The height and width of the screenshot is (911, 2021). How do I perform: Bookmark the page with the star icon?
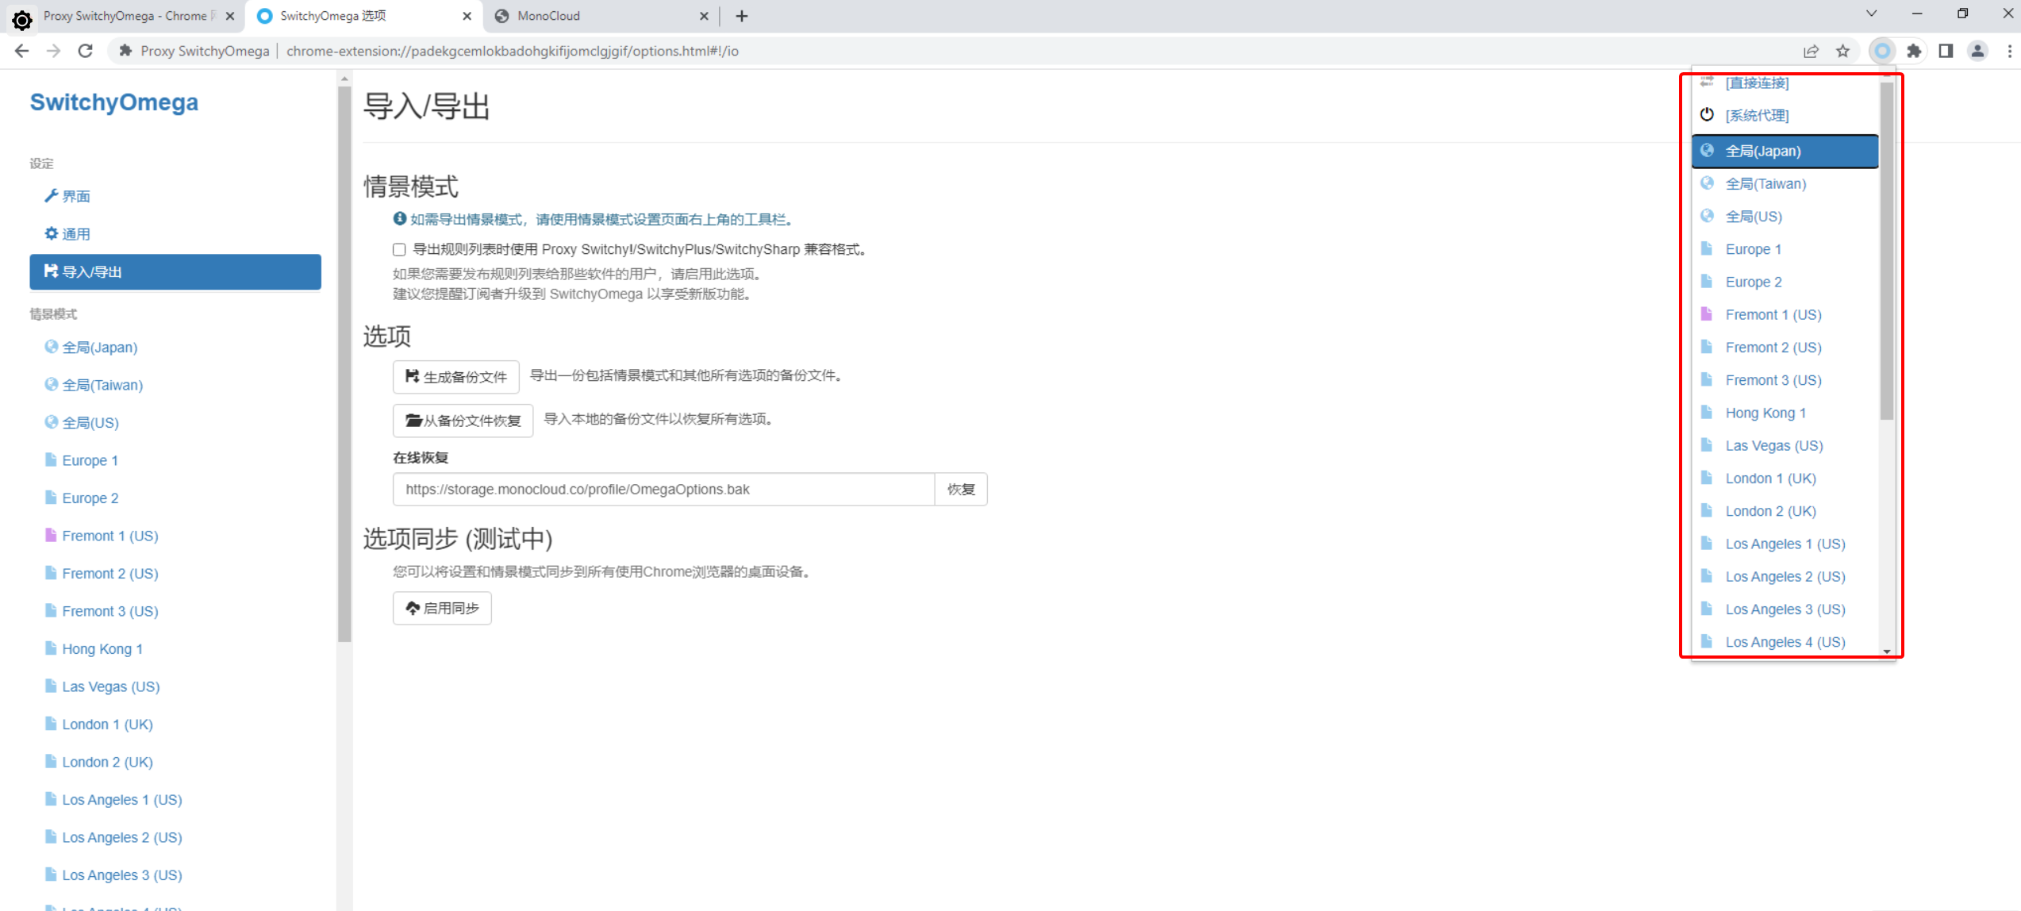1843,51
